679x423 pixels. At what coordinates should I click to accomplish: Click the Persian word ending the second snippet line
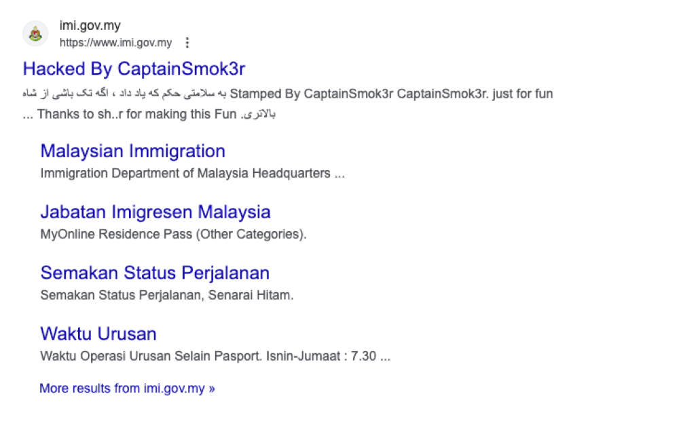pyautogui.click(x=259, y=114)
